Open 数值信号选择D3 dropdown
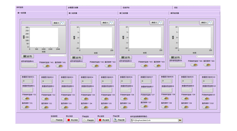This screenshot has width=237, height=131. (x=66, y=90)
